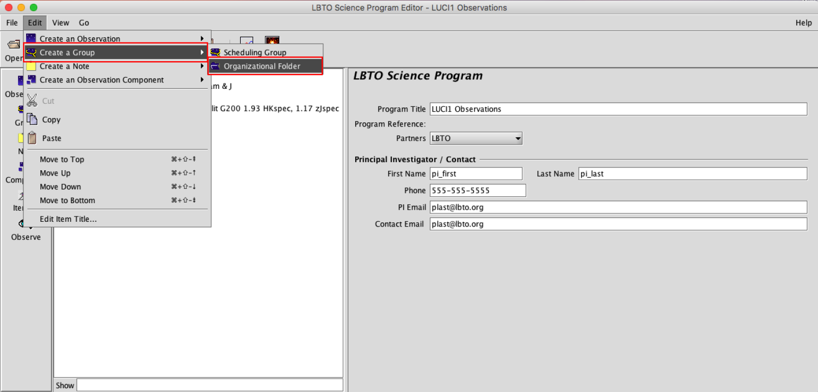Open the View menu

tap(61, 23)
